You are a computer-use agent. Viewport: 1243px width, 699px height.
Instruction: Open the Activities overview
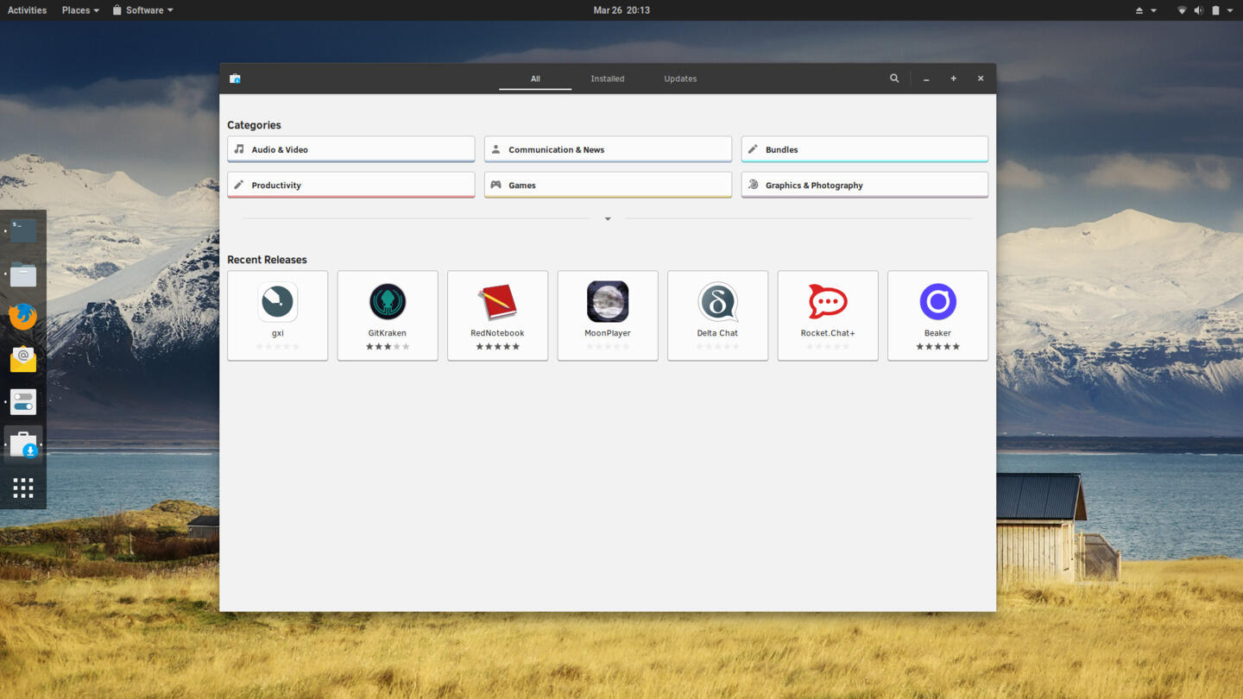pos(27,10)
